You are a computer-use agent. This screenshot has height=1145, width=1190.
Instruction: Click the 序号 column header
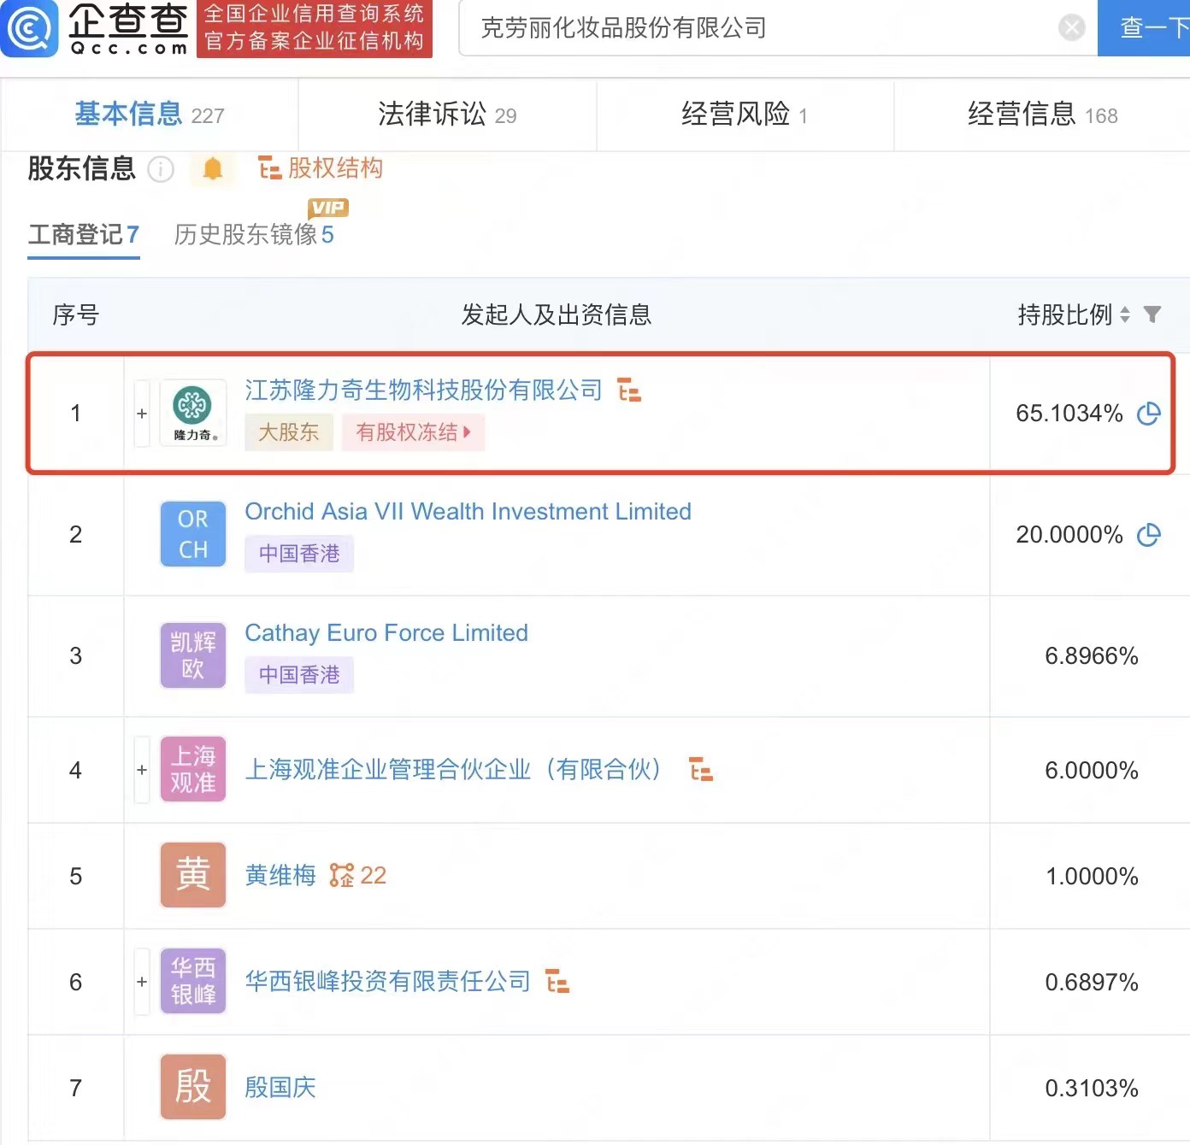coord(76,315)
